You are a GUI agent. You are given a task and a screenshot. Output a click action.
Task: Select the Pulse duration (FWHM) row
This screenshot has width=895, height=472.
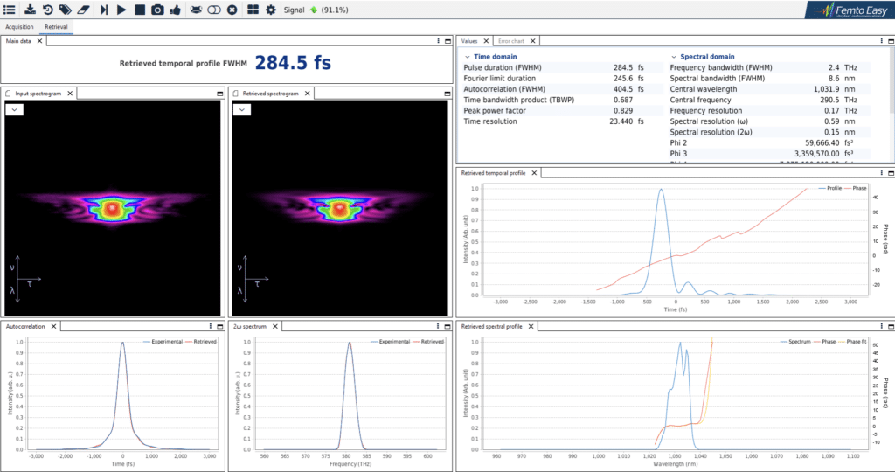[562, 67]
